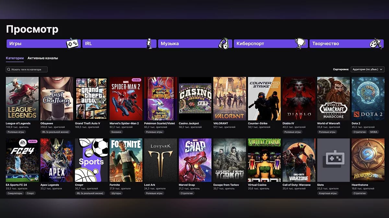Select the Боевики tag under Spider-Man 2
This screenshot has height=218, width=389.
click(x=116, y=132)
